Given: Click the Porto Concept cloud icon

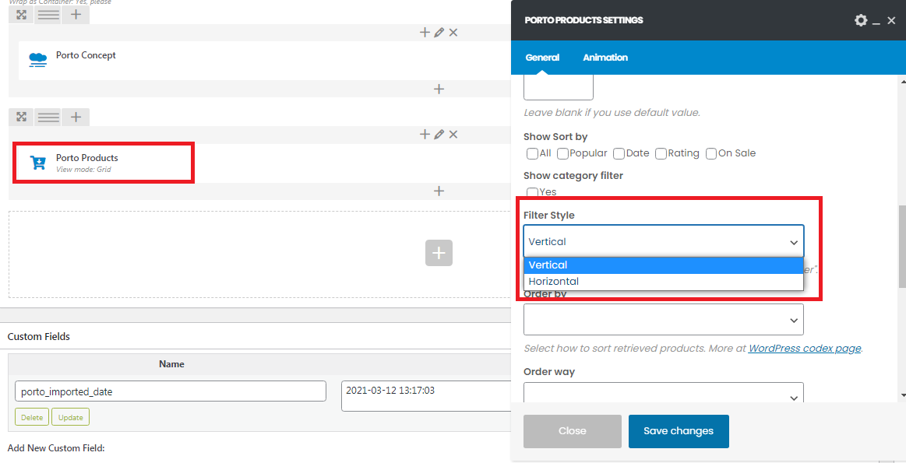Looking at the screenshot, I should (38, 60).
